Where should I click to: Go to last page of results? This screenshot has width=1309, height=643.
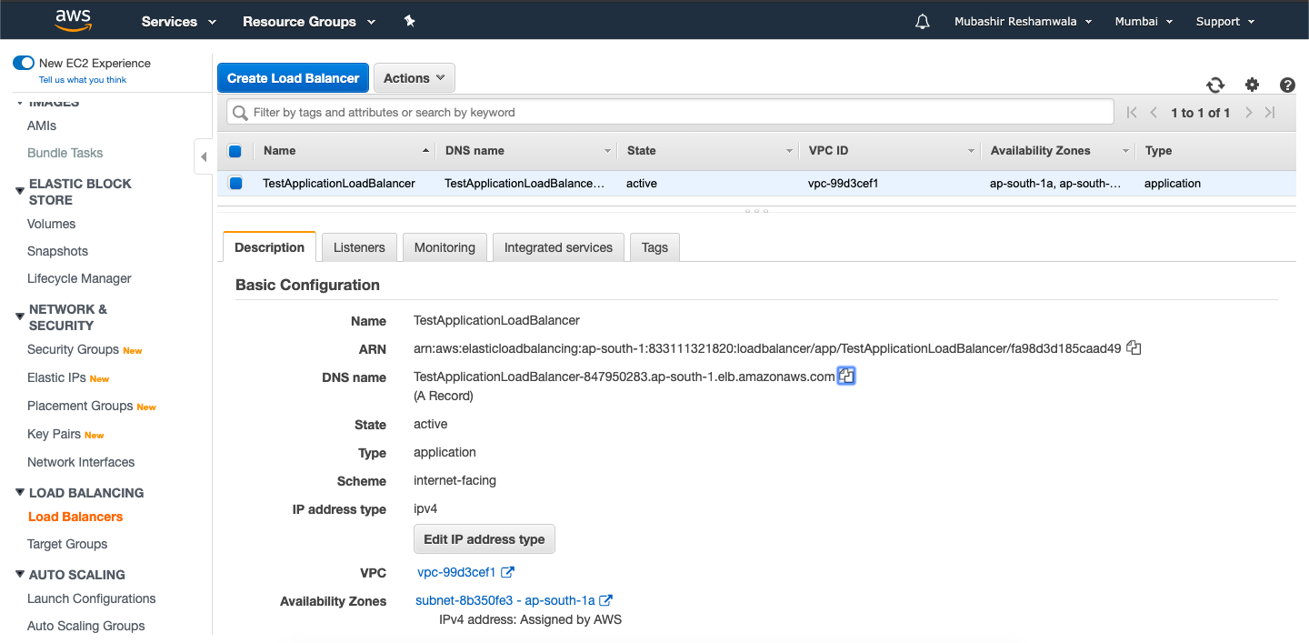click(x=1270, y=113)
